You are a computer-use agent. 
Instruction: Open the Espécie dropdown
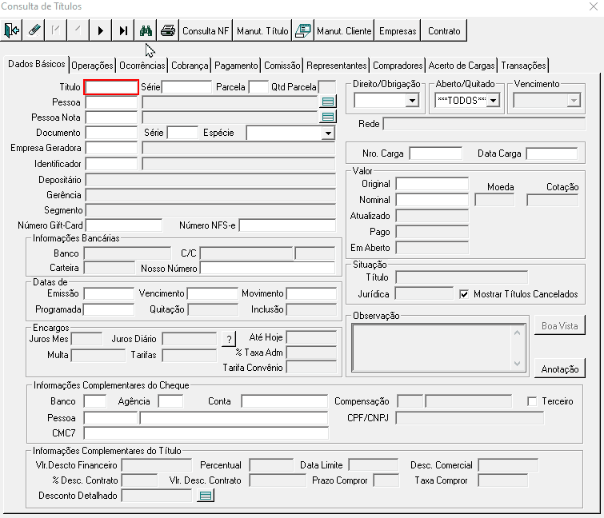328,133
